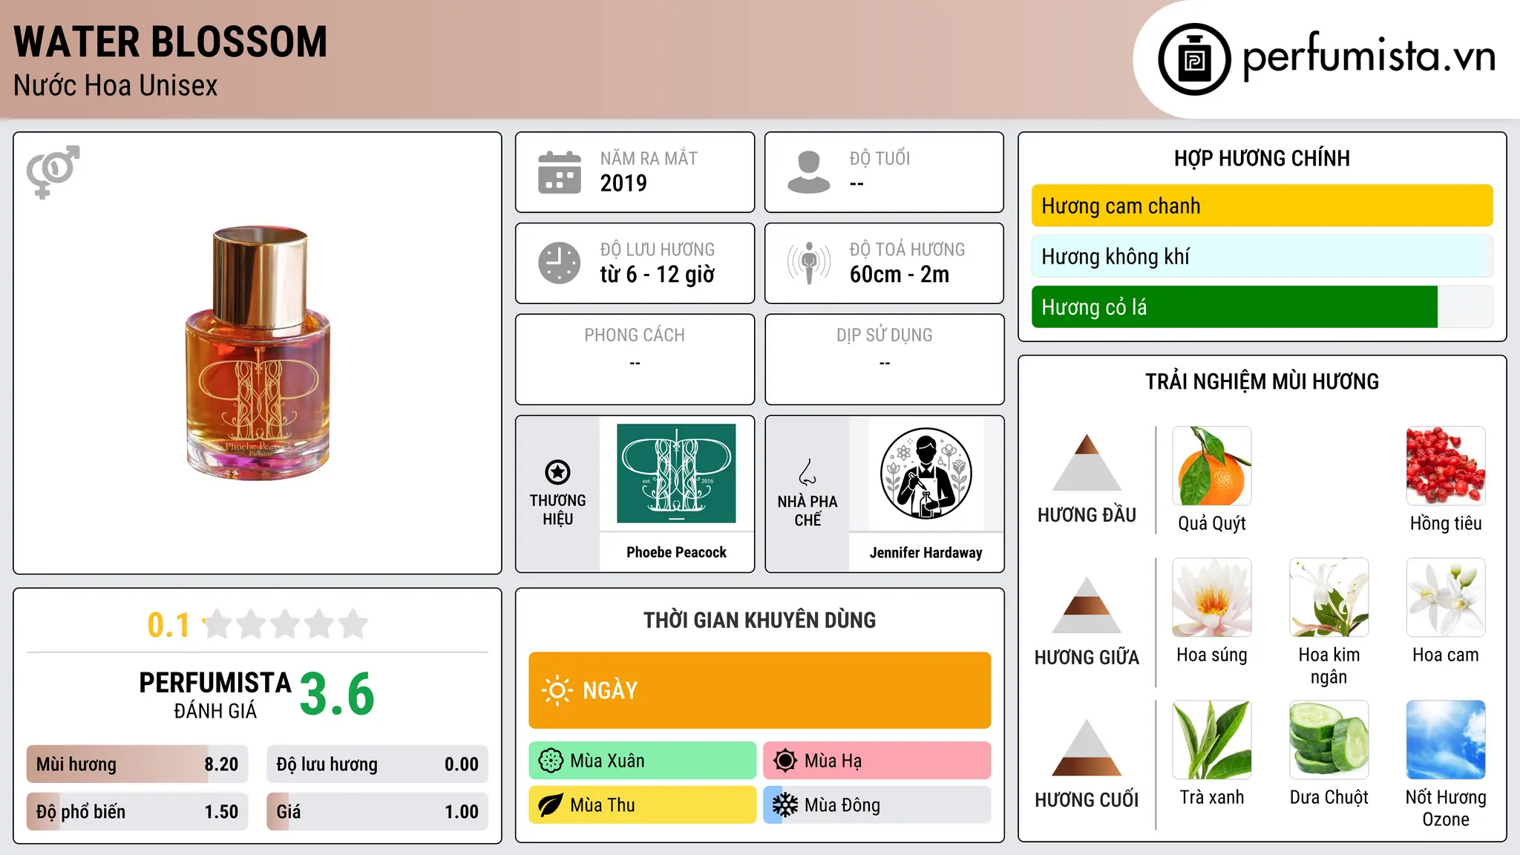Click the orange user rating 0.1
1520x855 pixels.
click(x=168, y=625)
